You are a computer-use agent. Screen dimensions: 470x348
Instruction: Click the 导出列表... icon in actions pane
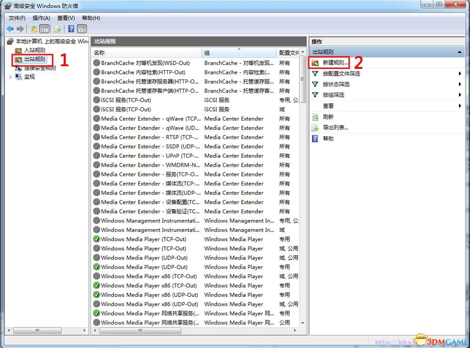click(x=315, y=128)
